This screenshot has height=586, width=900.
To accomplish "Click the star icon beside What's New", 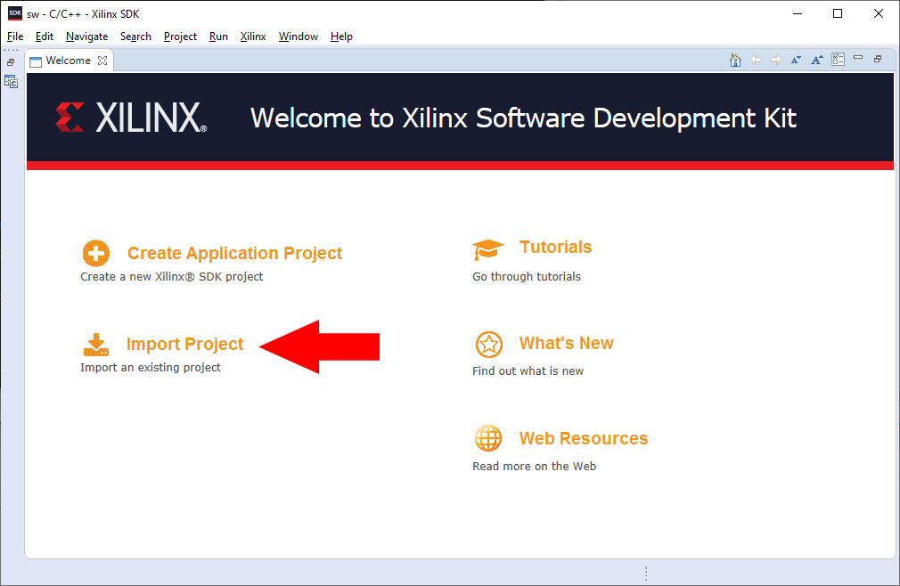I will [x=489, y=345].
